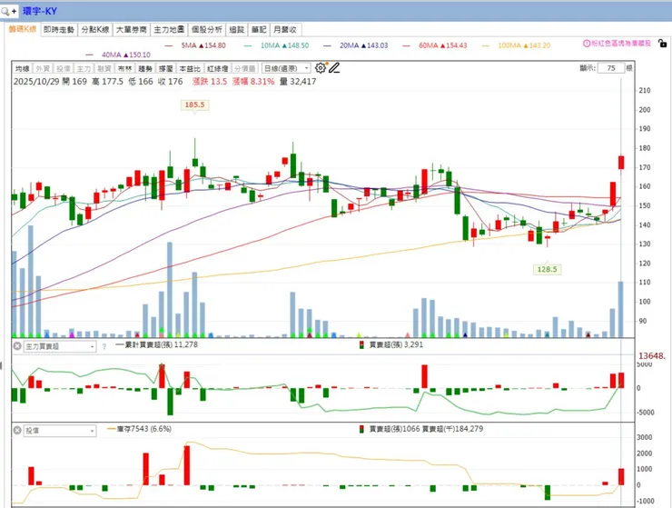Open the 投信 indicator dropdown
This screenshot has height=508, width=672.
pyautogui.click(x=60, y=431)
